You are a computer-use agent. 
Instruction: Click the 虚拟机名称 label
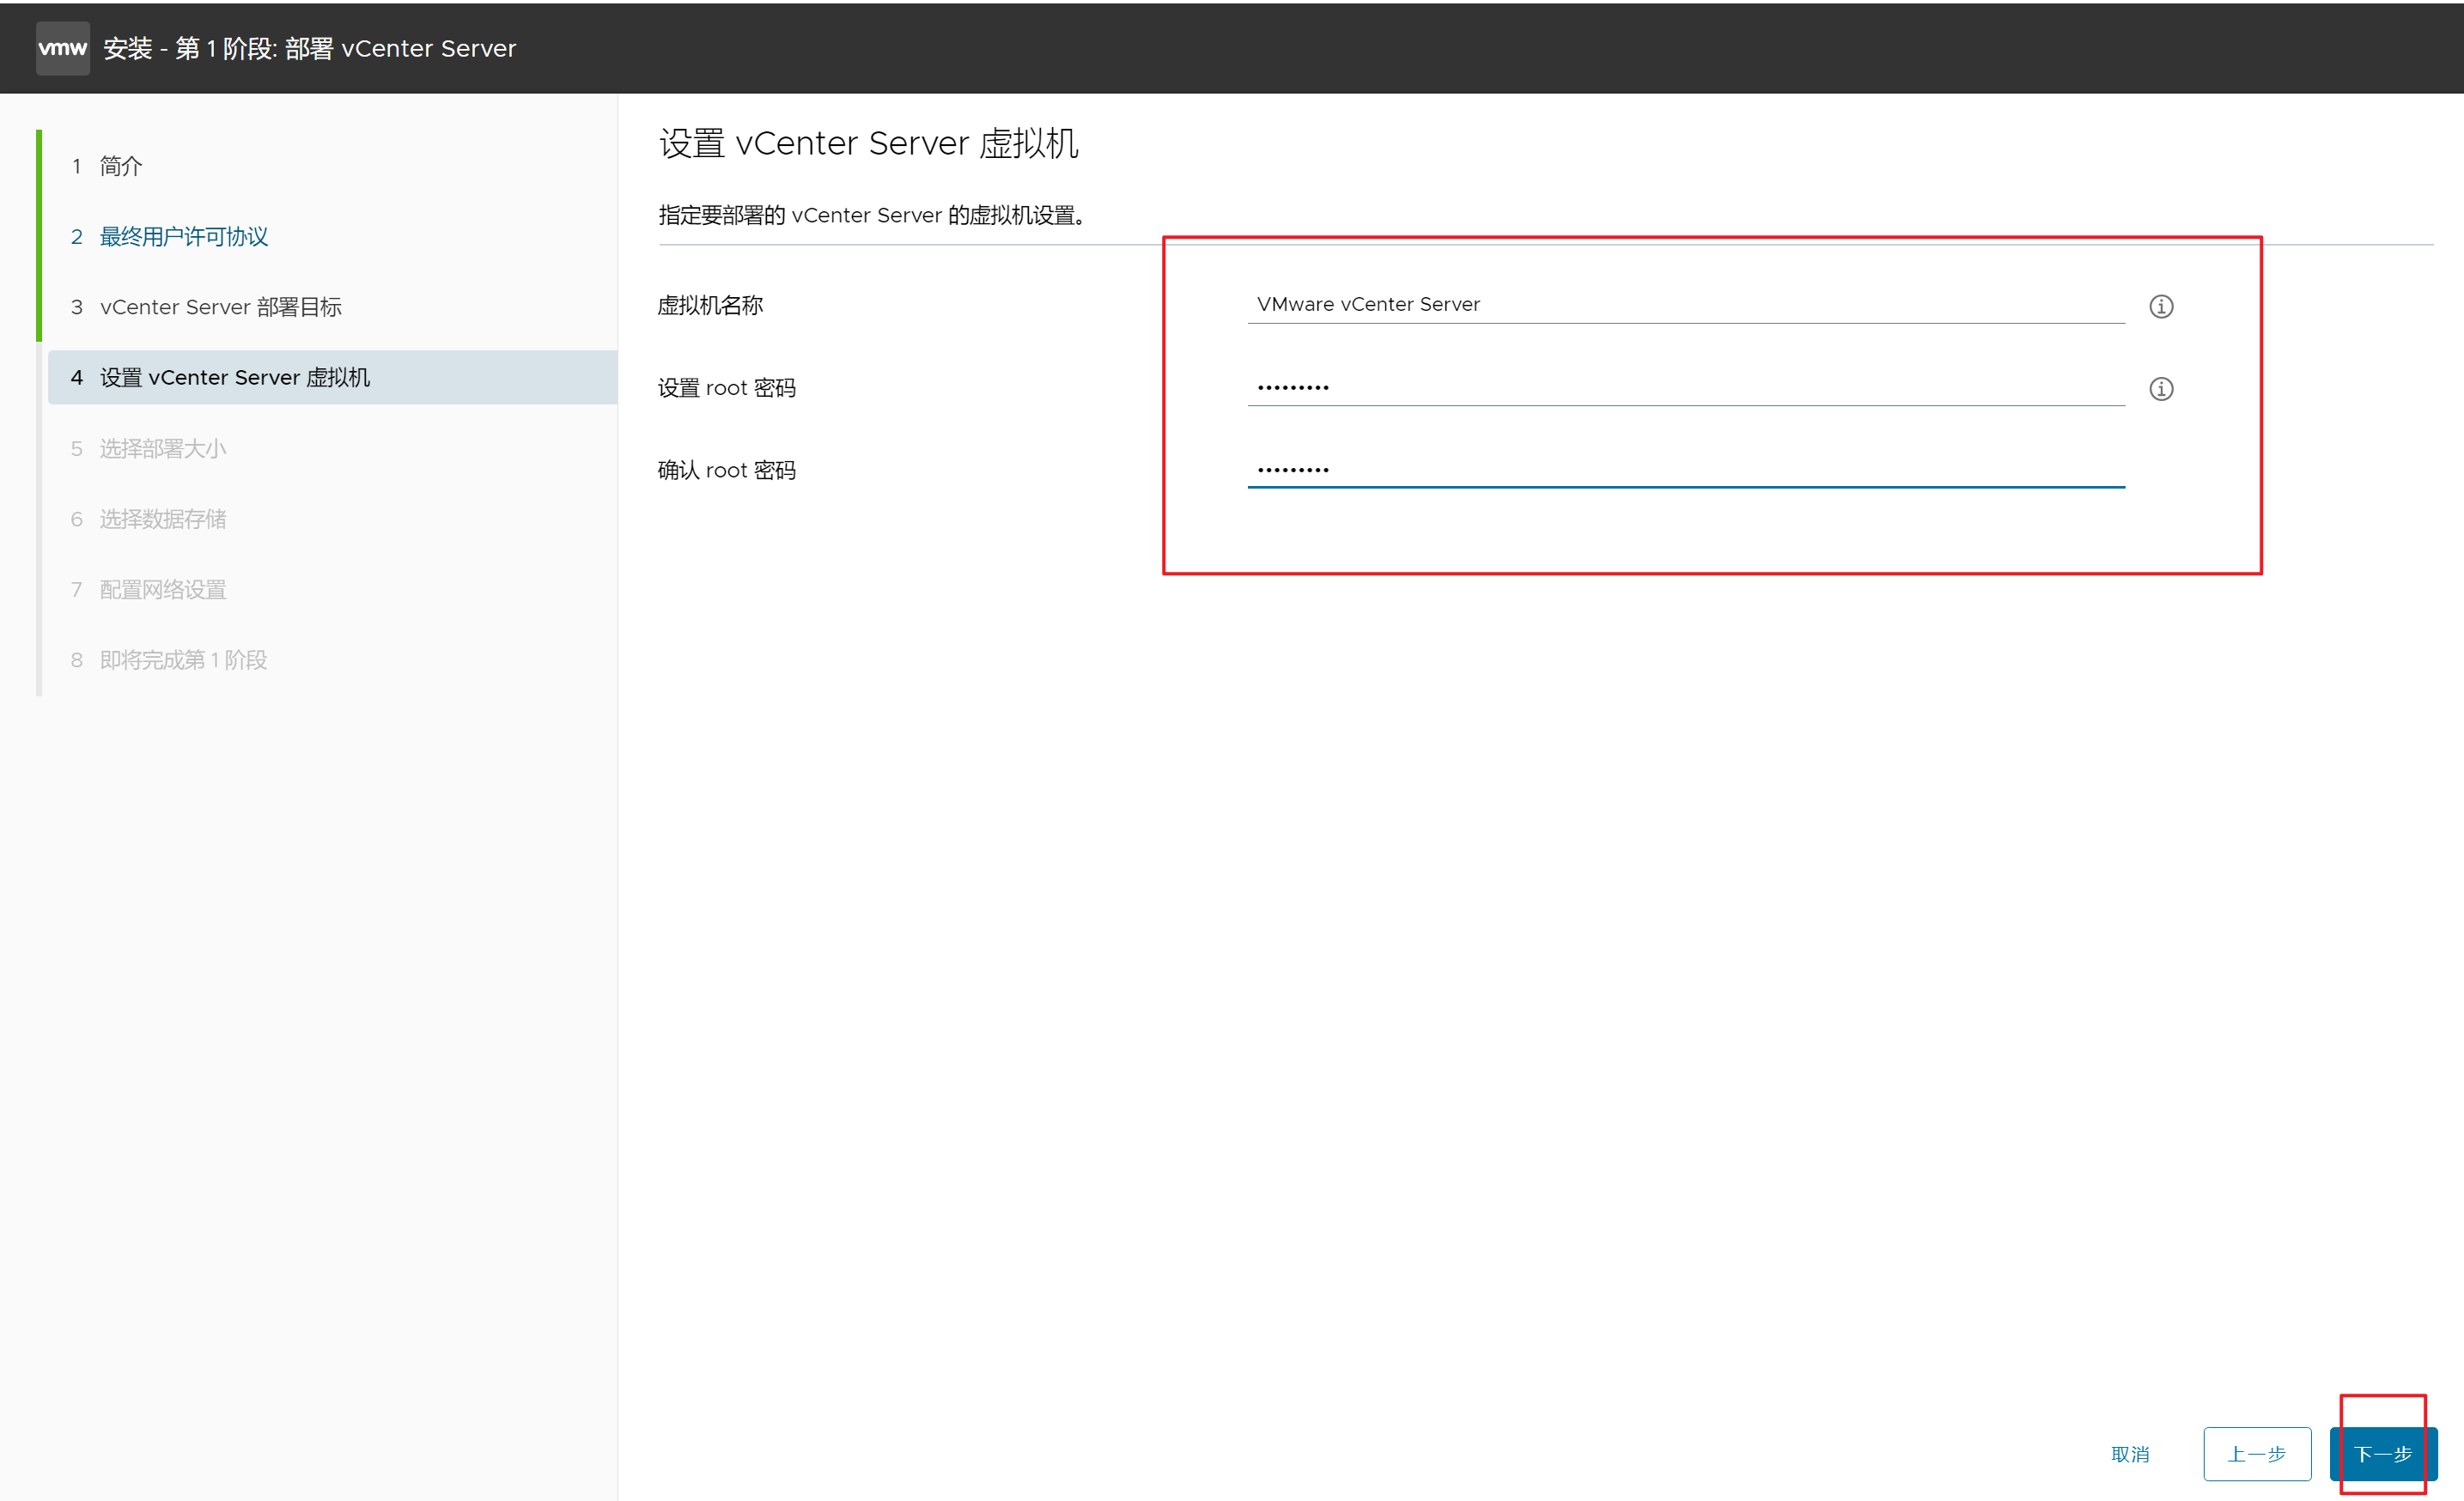tap(710, 305)
